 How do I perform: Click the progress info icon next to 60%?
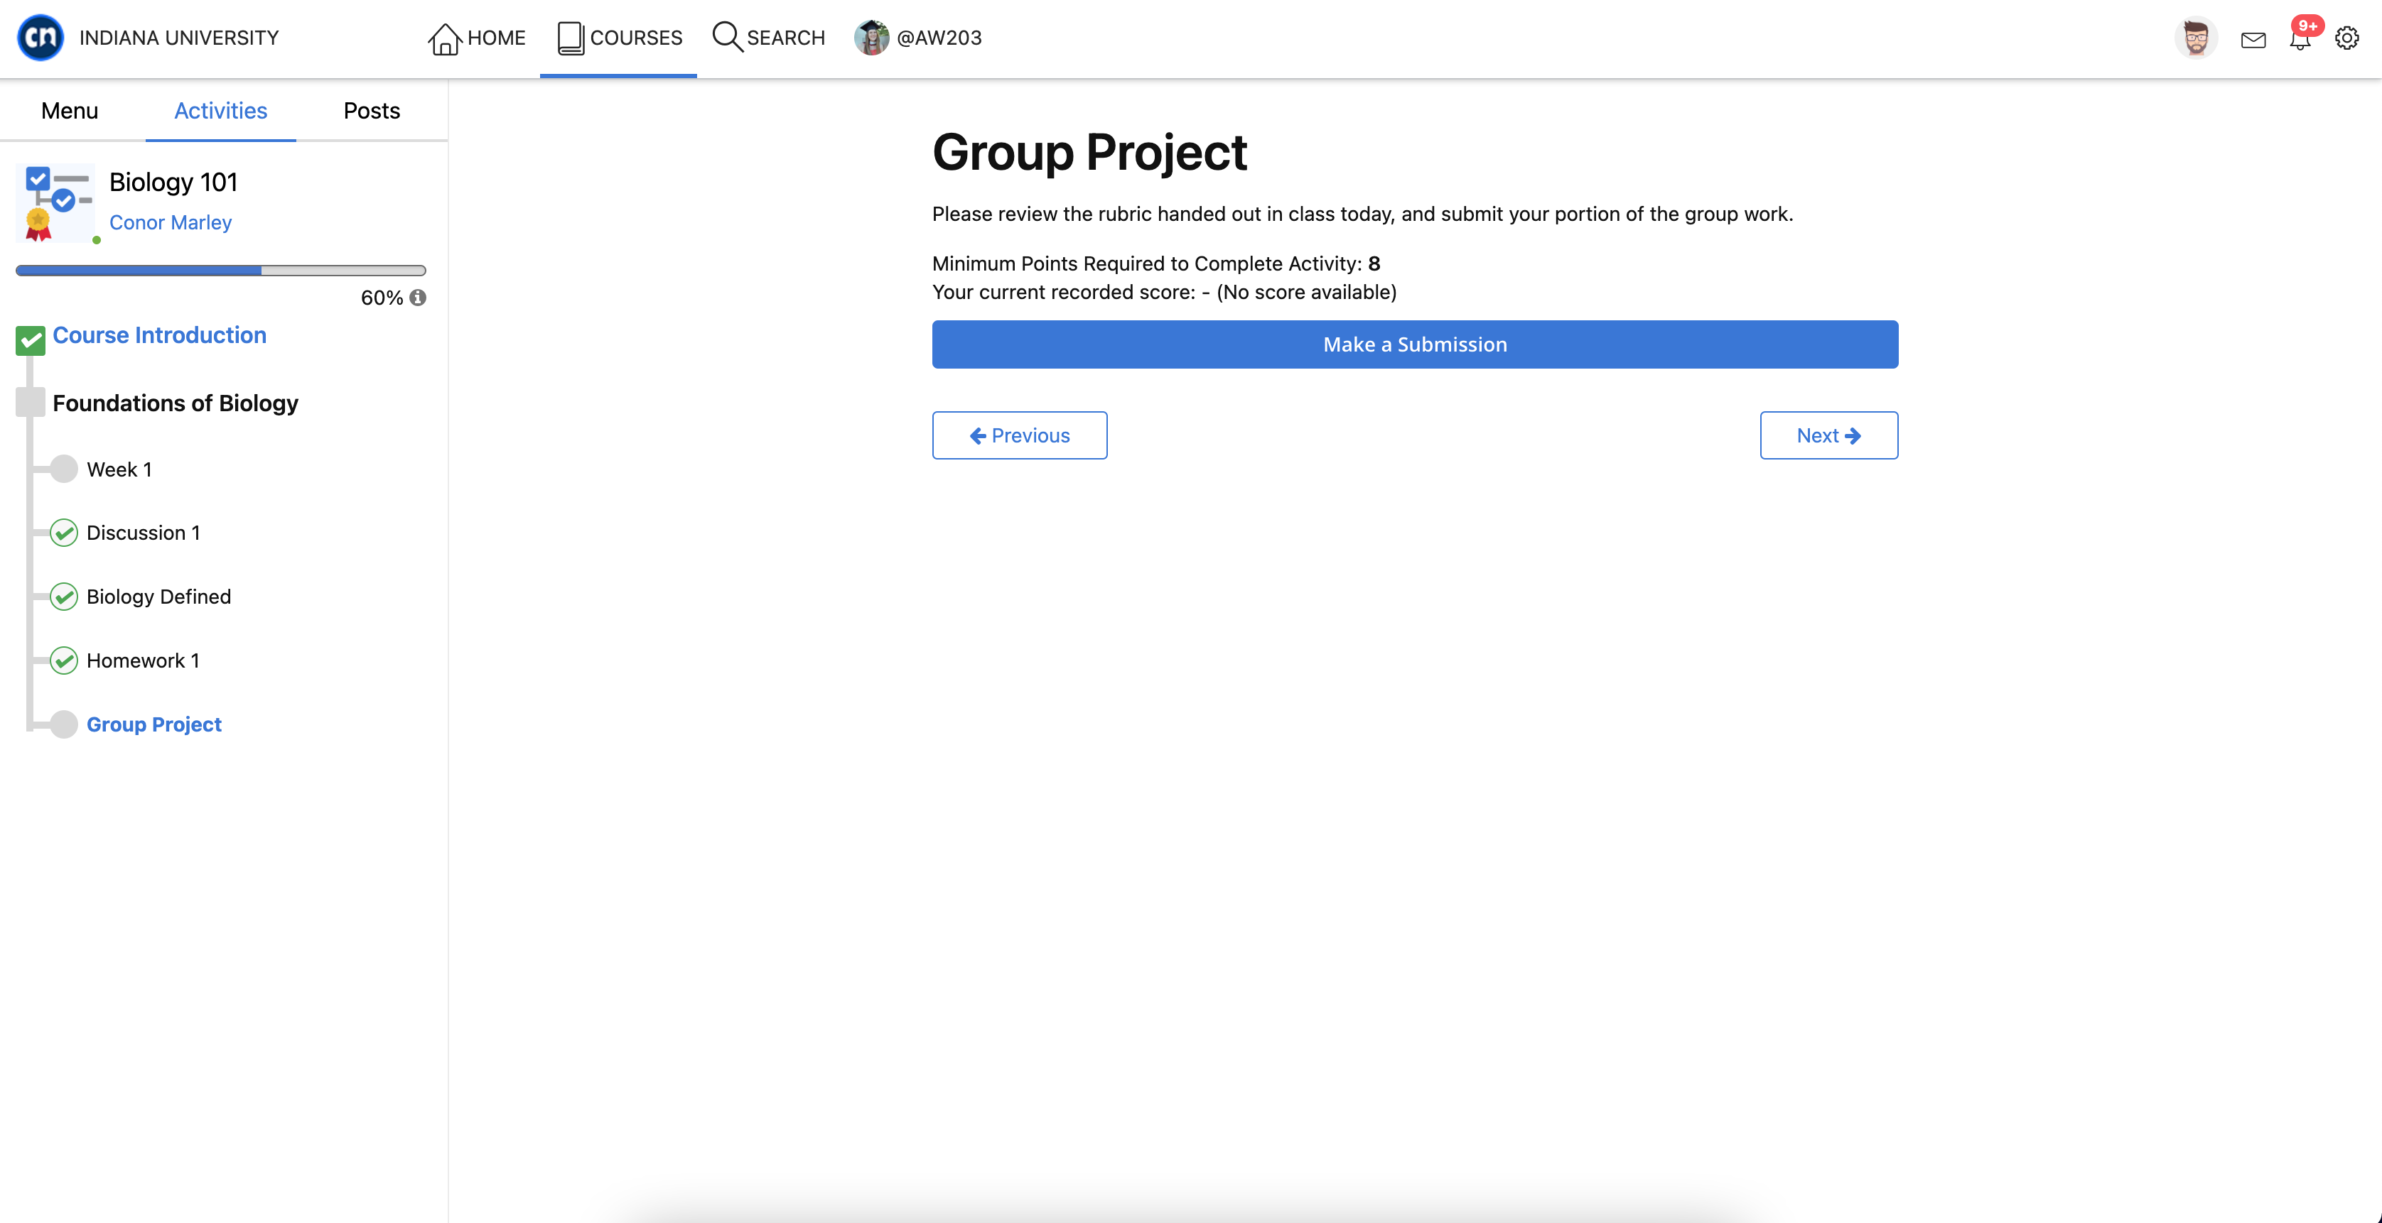(x=418, y=298)
